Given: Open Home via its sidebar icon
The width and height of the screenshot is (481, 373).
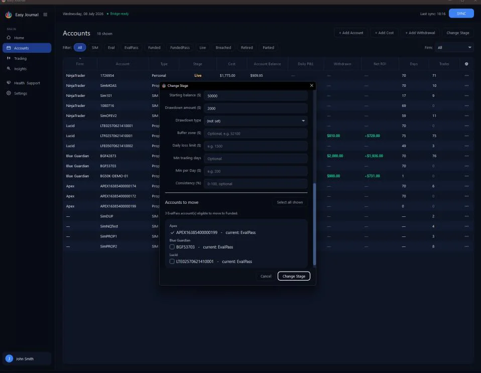Looking at the screenshot, I should point(9,38).
